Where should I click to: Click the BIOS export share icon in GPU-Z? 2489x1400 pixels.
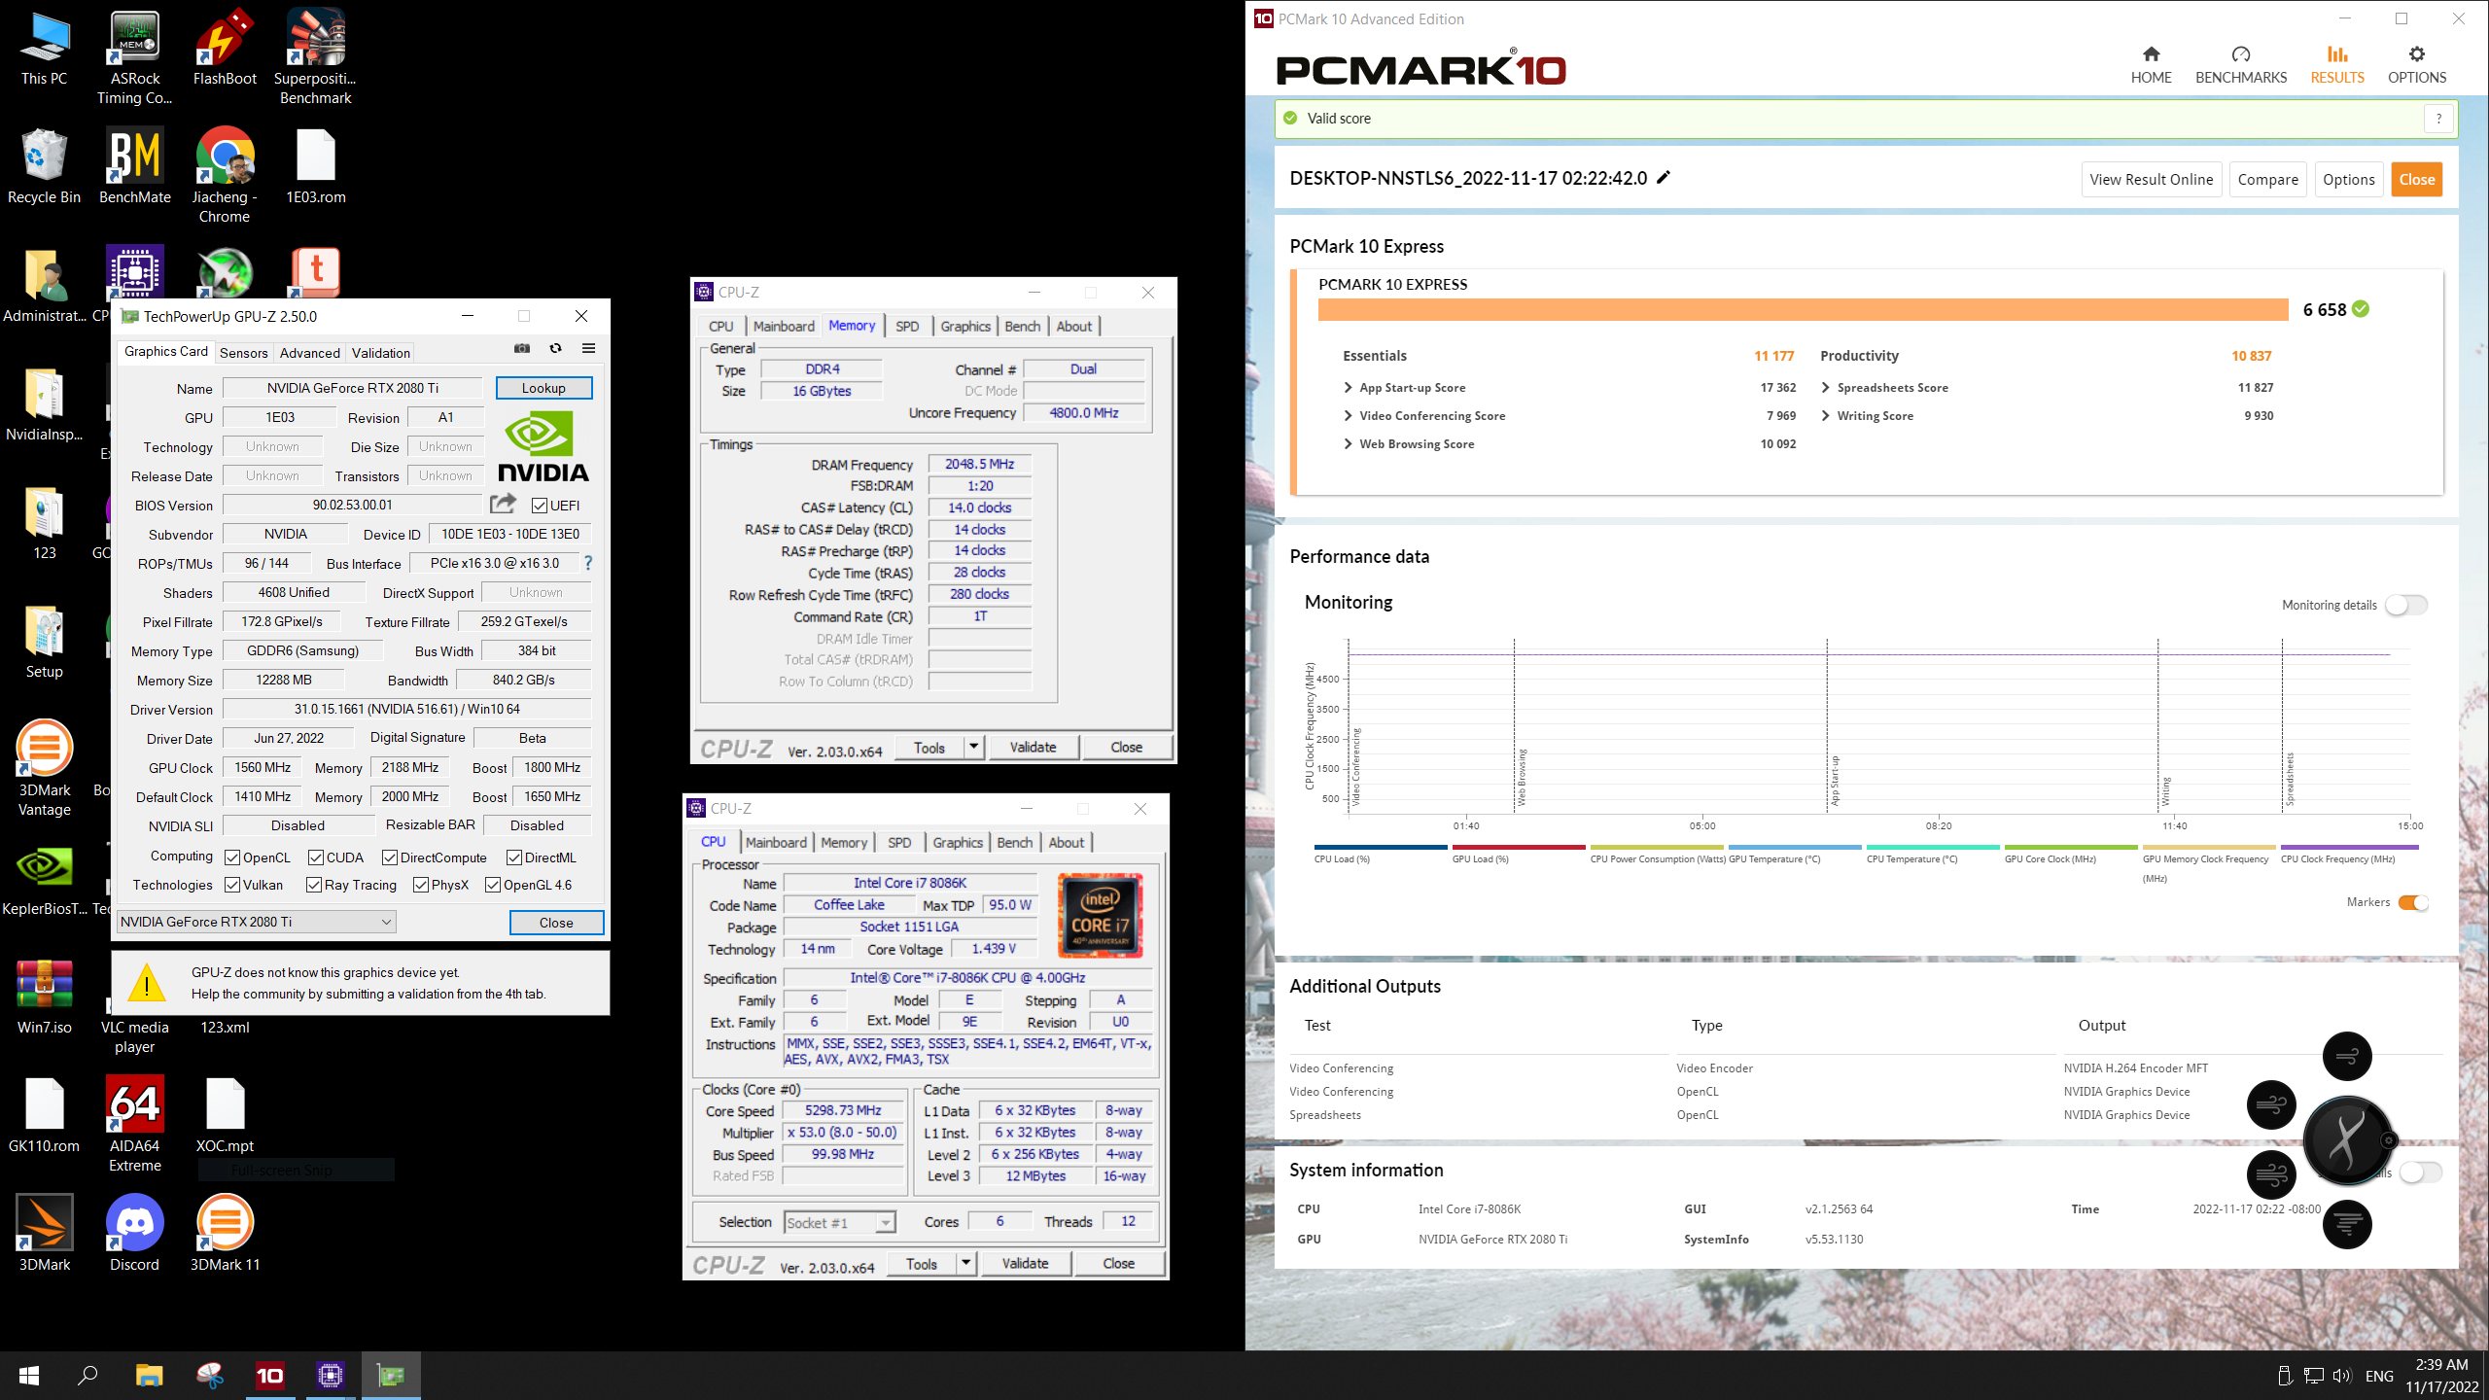tap(503, 504)
